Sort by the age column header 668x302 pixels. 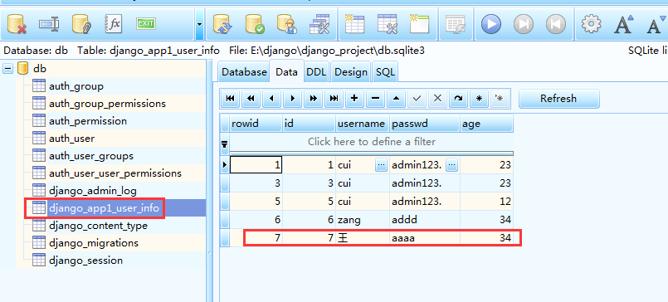[x=486, y=124]
